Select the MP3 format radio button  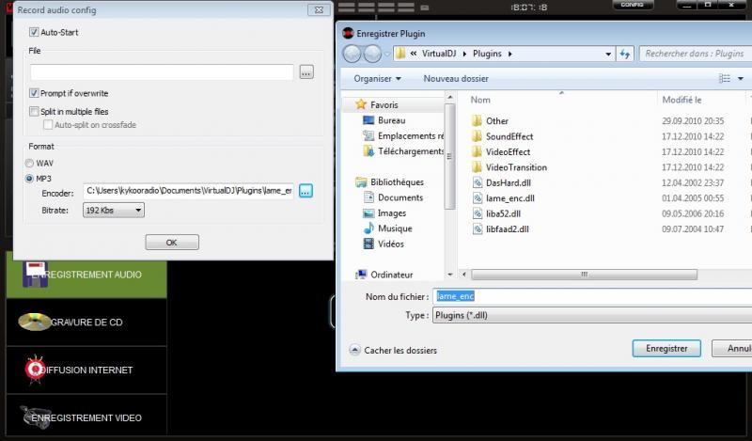pyautogui.click(x=29, y=179)
